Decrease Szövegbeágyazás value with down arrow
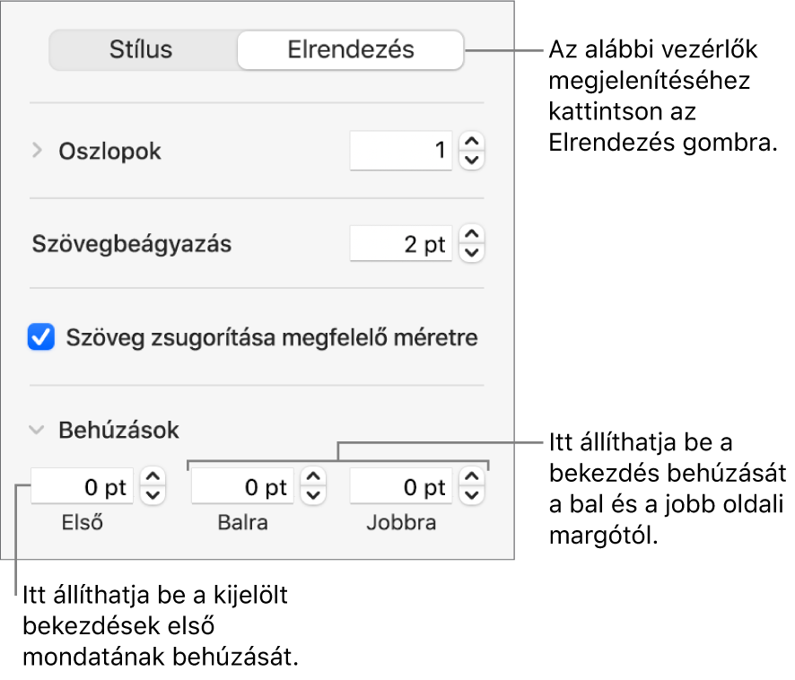795x680 pixels. tap(472, 254)
